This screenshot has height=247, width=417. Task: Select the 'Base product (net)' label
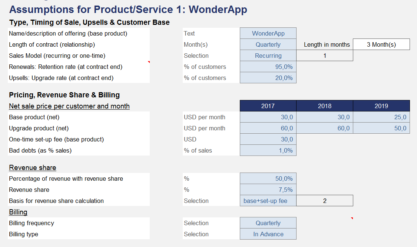(34, 117)
